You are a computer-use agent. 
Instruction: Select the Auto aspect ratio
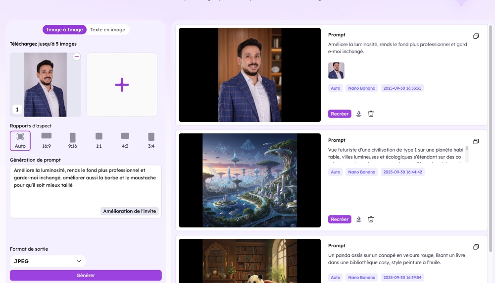pyautogui.click(x=20, y=141)
